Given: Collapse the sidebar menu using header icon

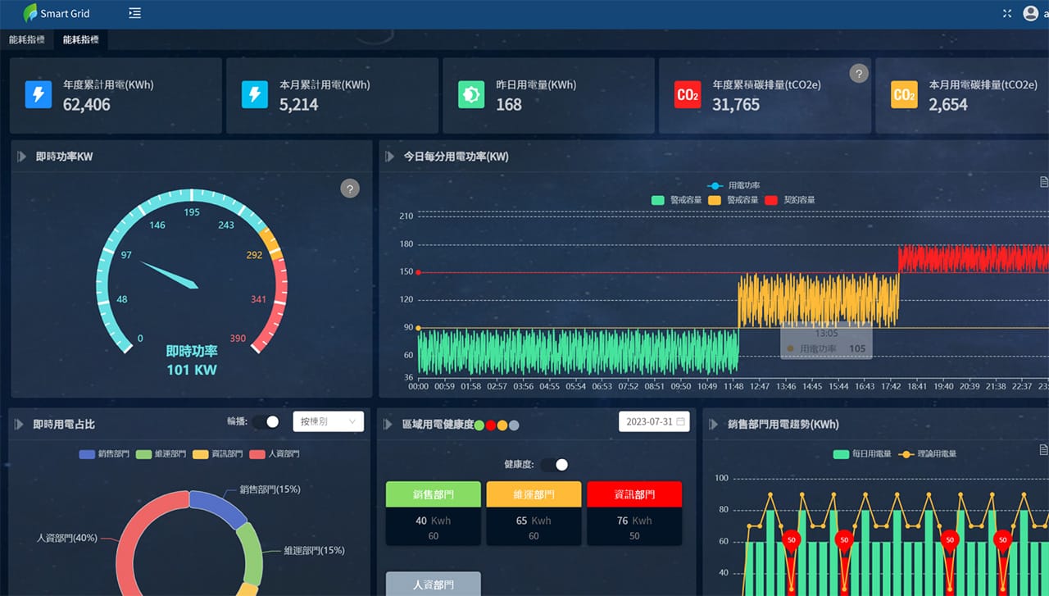Looking at the screenshot, I should [135, 13].
